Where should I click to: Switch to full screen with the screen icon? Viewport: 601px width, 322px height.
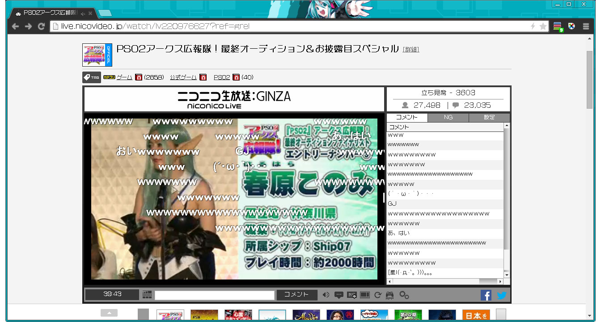coord(365,295)
